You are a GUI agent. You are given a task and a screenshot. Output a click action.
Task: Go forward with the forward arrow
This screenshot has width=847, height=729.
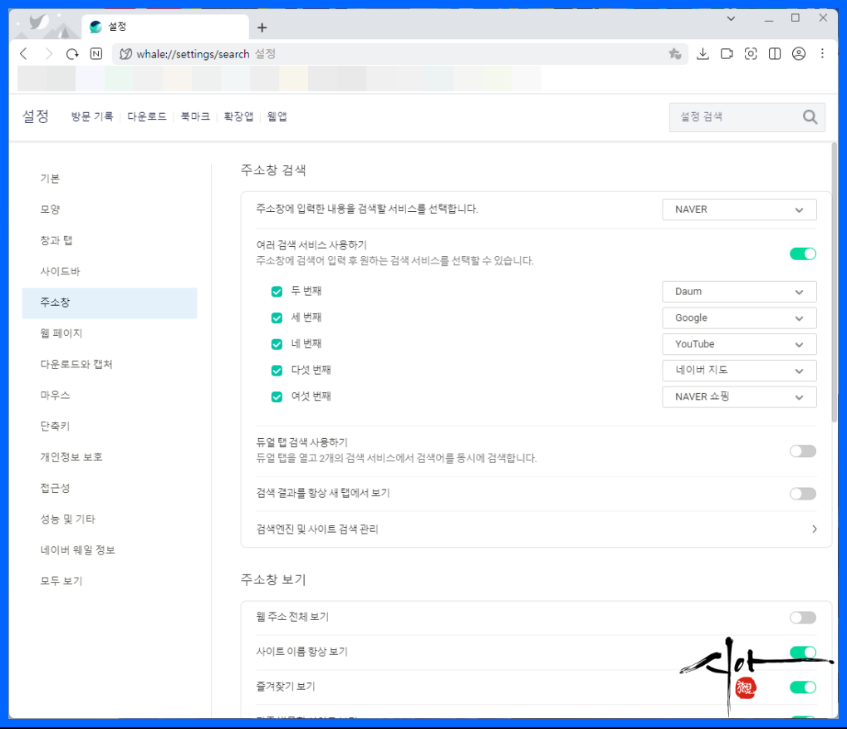[x=49, y=53]
